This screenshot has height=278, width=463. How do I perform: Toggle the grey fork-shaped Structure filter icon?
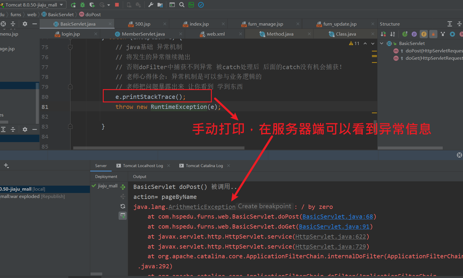(x=443, y=34)
